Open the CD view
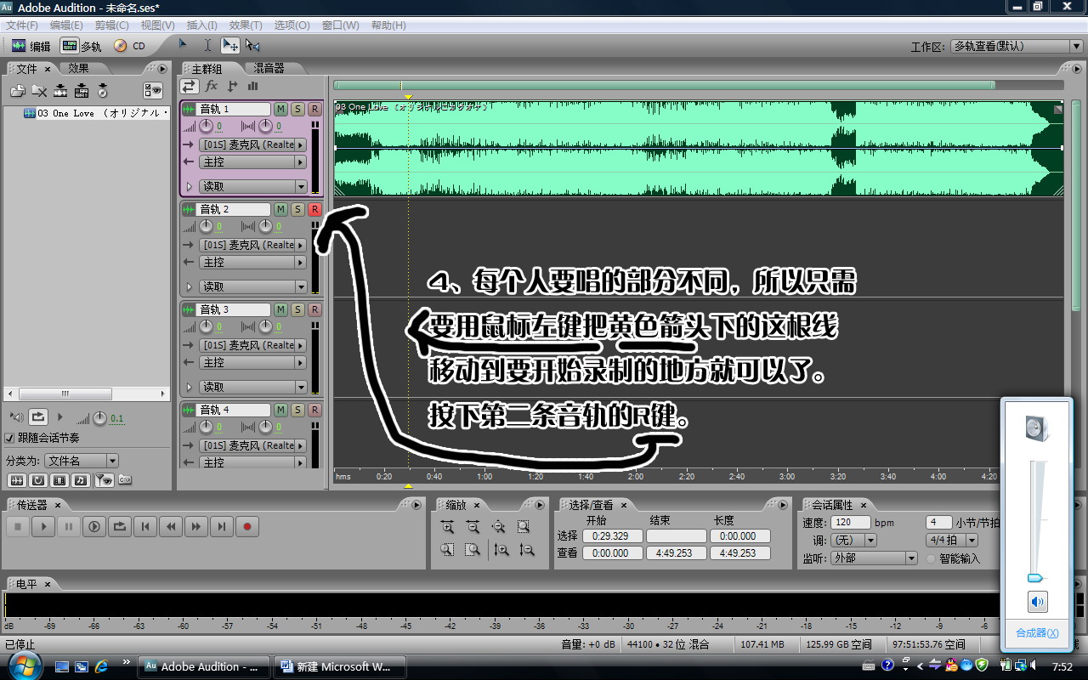The height and width of the screenshot is (680, 1088). pos(130,46)
